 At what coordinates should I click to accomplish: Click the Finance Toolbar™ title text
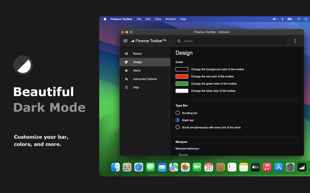[x=151, y=41]
